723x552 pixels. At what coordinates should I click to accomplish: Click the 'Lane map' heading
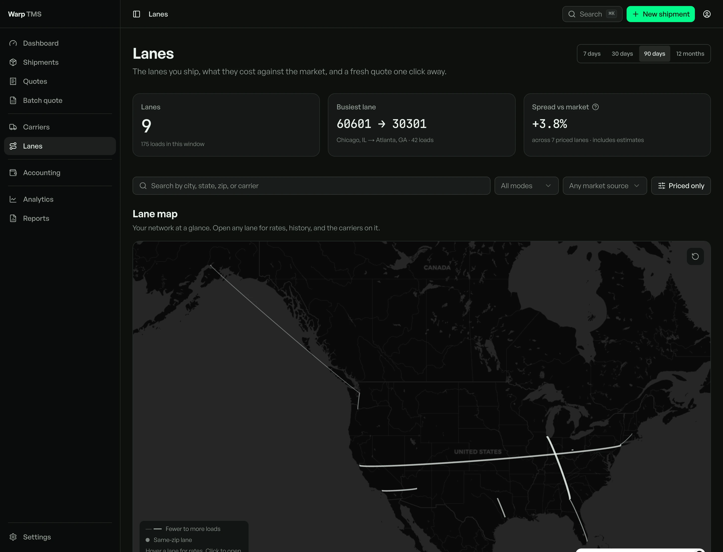[155, 214]
